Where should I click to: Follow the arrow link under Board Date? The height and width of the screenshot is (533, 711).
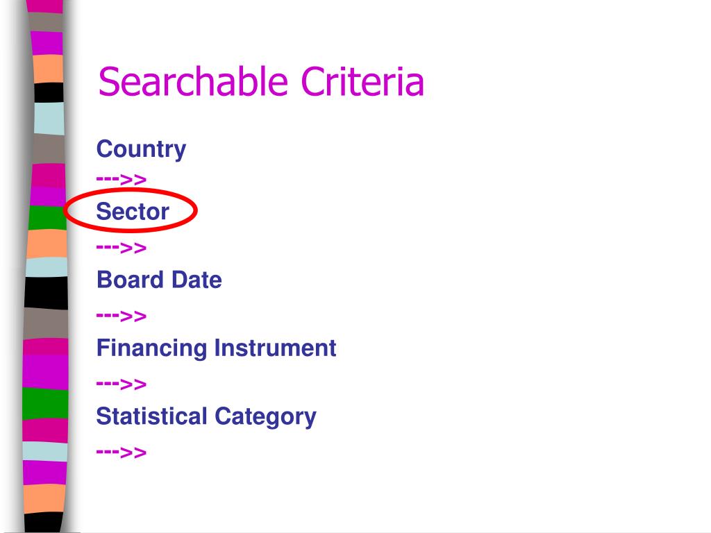click(121, 316)
